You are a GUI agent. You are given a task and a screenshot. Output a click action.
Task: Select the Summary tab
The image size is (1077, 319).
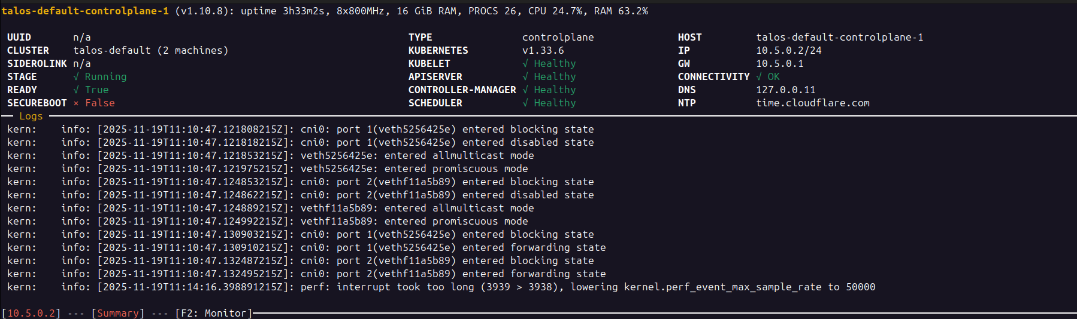point(117,313)
